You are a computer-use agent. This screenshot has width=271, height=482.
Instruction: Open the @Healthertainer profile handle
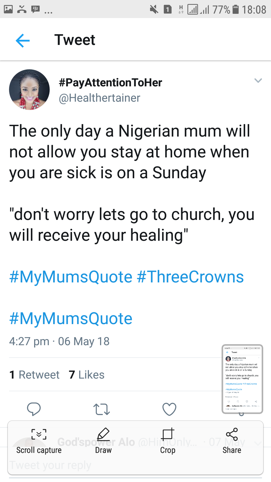click(99, 98)
